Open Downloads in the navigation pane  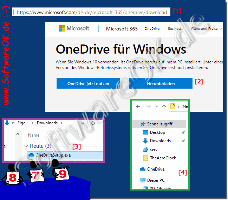click(x=161, y=141)
